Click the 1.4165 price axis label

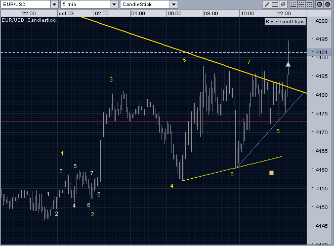tap(319, 151)
